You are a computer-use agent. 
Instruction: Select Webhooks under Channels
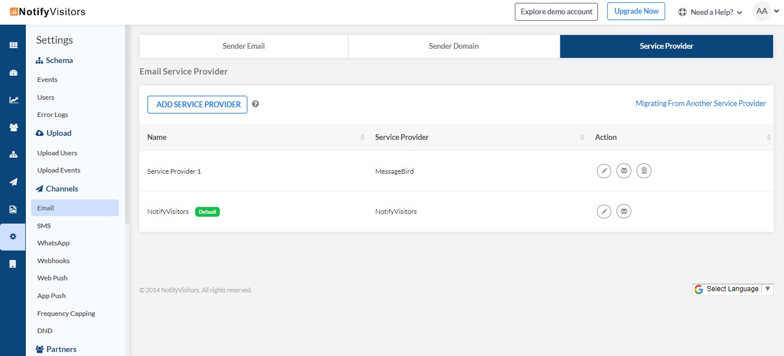point(53,261)
